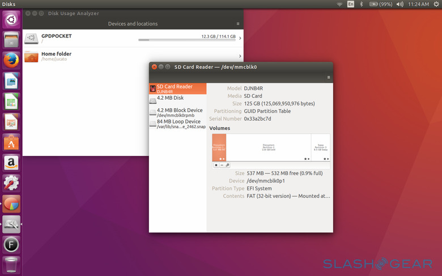This screenshot has width=442, height=276.
Task: Open the En keyboard input indicator
Action: (351, 4)
